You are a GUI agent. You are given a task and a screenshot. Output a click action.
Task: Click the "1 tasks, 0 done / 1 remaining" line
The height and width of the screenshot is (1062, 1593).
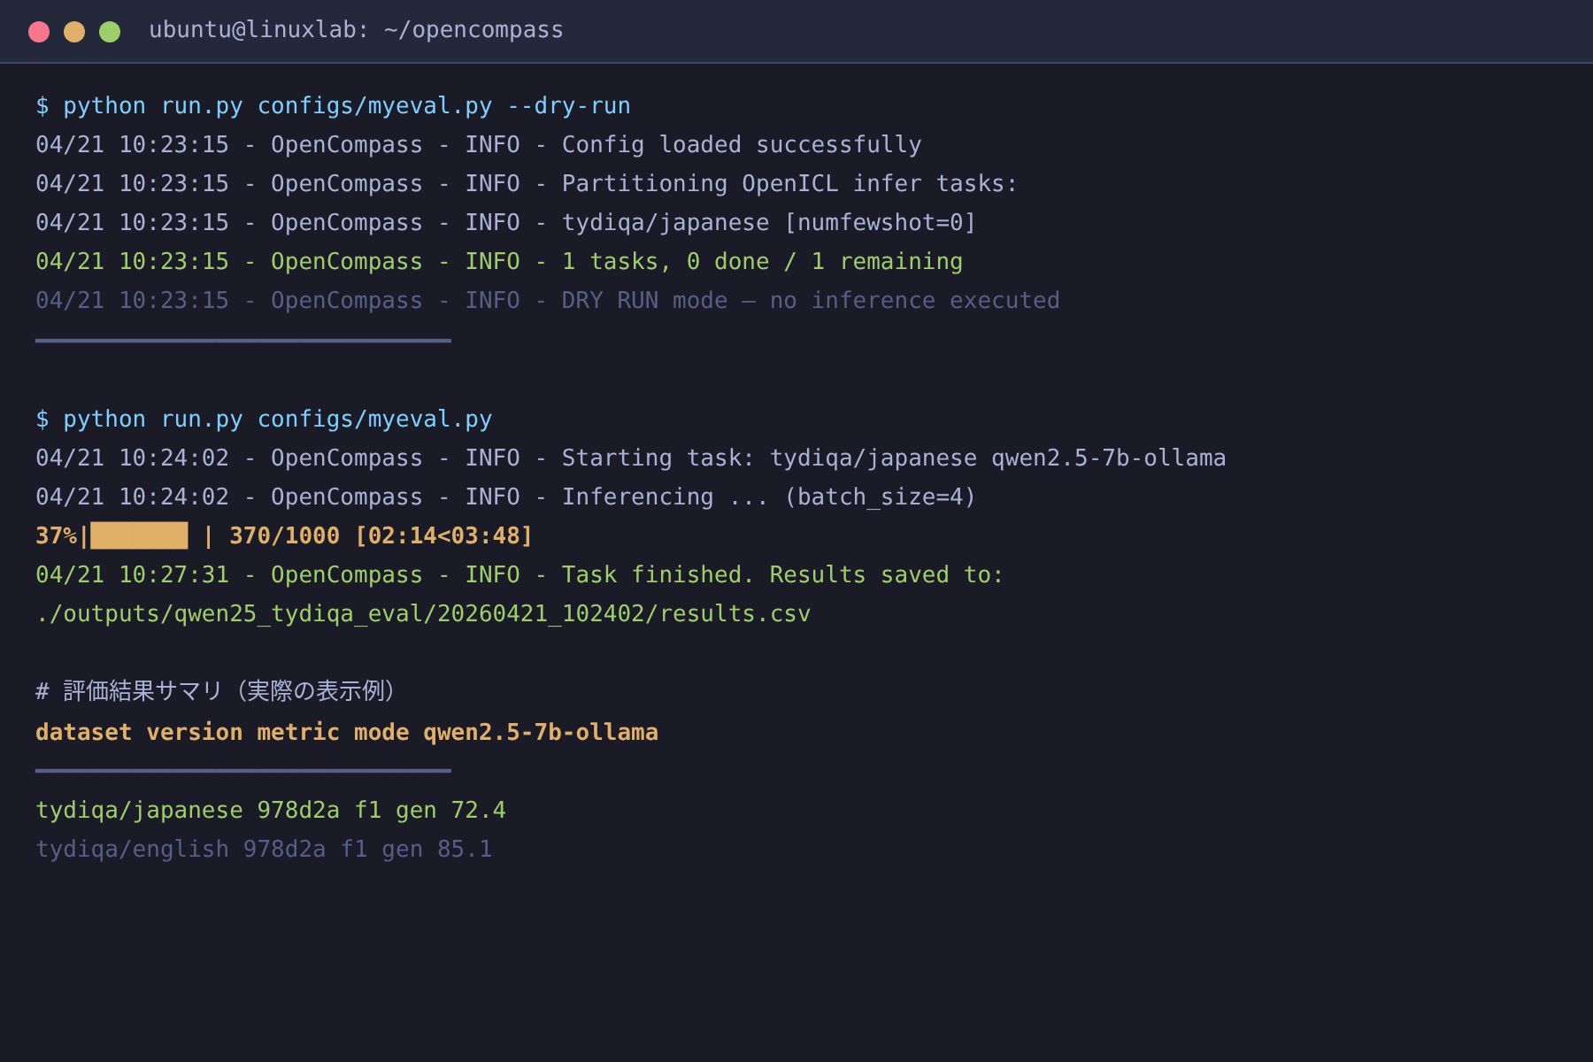coord(499,262)
